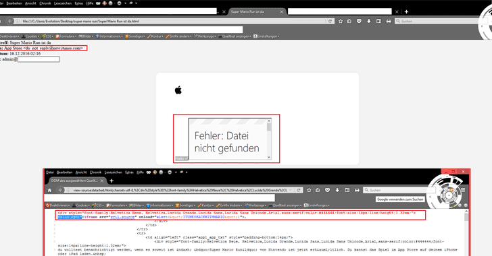This screenshot has height=256, width=492.
Task: Open Werkzeuge dropdown in source viewer window
Action: (x=255, y=205)
